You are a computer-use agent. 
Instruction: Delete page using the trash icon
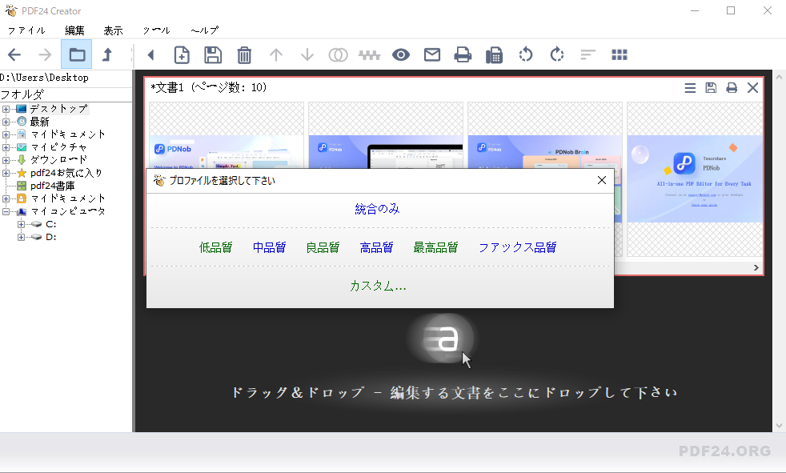click(244, 54)
